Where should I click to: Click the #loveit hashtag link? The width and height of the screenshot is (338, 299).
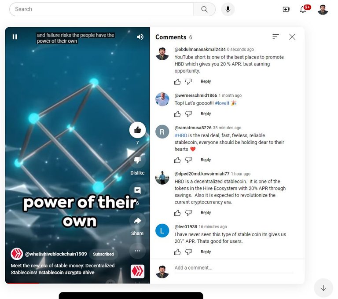tap(222, 103)
